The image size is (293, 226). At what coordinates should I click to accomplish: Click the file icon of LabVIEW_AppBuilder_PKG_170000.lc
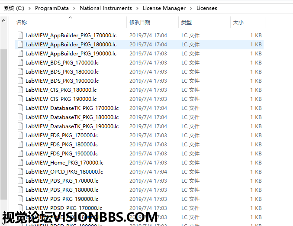click(20, 35)
